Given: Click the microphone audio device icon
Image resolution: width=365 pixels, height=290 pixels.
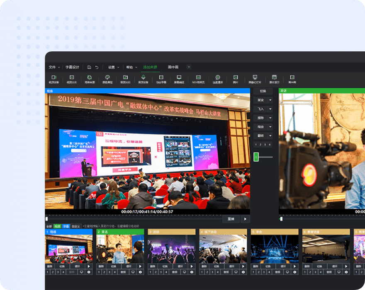Looking at the screenshot, I should point(143,79).
